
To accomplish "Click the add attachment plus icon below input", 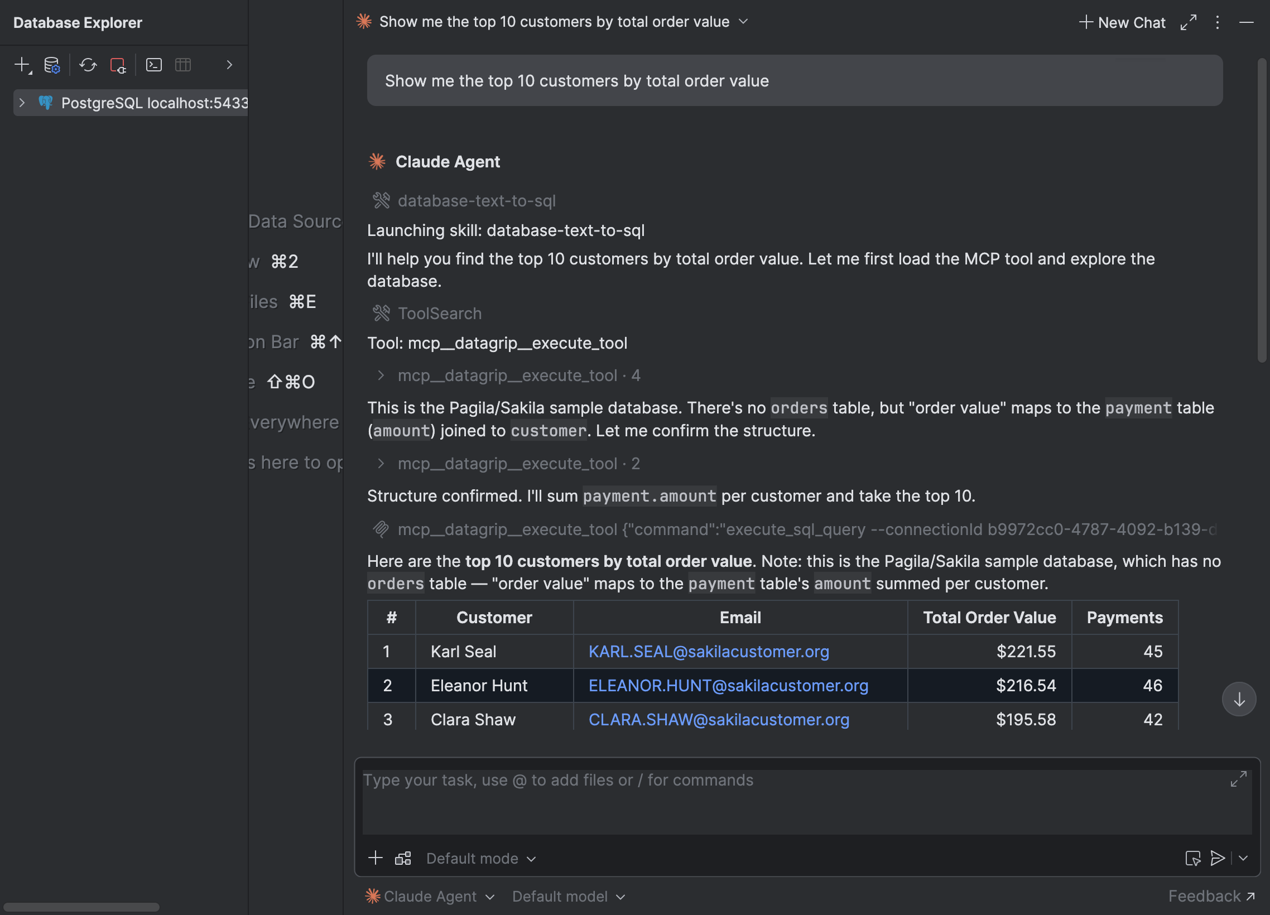I will point(375,859).
